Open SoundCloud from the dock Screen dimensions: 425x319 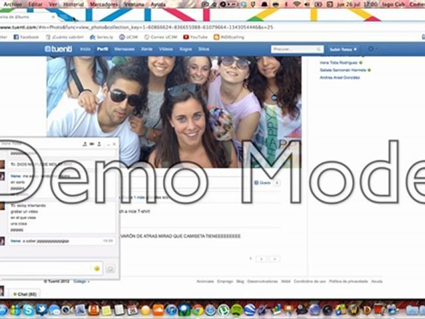coord(158,310)
